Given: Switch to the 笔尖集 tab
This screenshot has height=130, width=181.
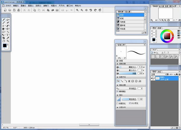Looking at the screenshot, I should [x=128, y=12].
